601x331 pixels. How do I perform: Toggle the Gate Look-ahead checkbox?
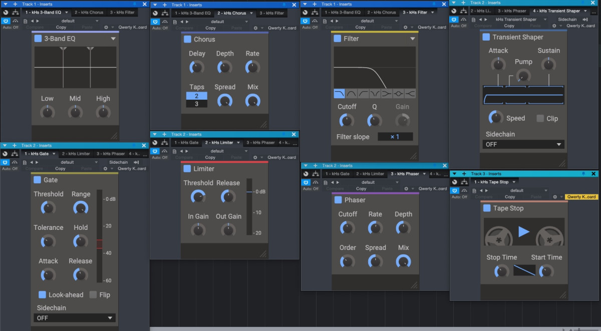click(43, 294)
